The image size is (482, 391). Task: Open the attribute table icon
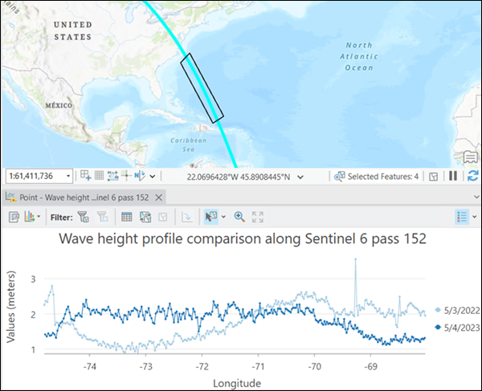click(126, 217)
